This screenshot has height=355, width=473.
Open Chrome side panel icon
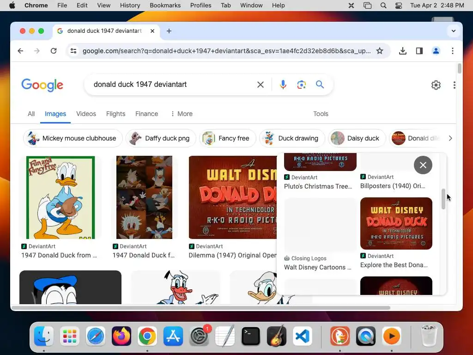tap(419, 51)
